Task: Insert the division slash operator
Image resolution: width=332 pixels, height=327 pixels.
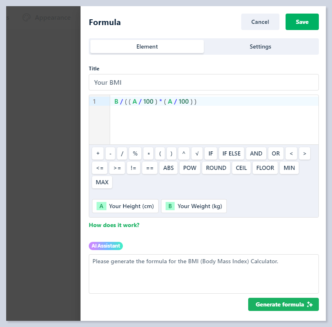Action: pos(122,153)
